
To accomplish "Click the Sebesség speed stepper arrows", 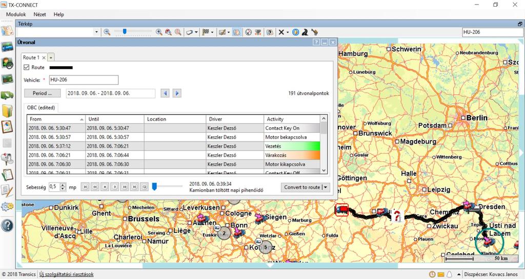I will point(63,187).
